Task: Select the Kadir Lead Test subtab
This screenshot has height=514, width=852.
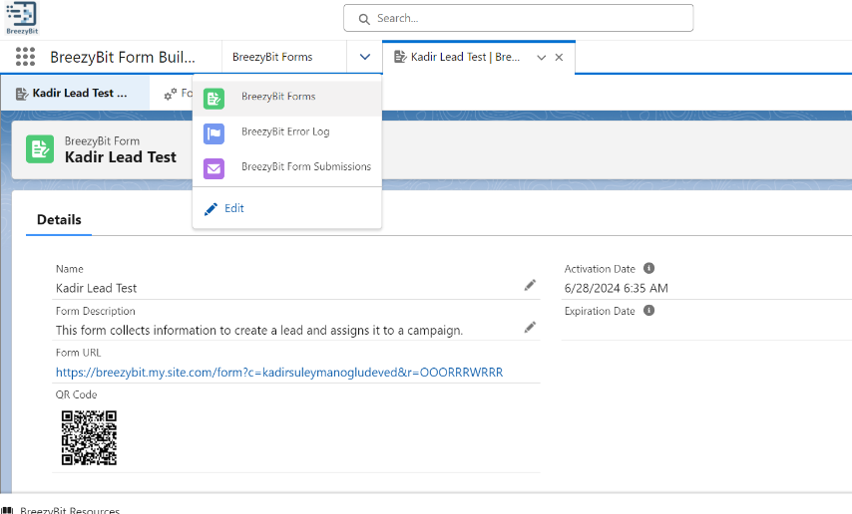Action: tap(75, 94)
